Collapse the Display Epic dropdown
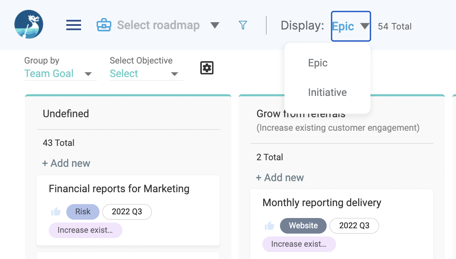 tap(351, 26)
